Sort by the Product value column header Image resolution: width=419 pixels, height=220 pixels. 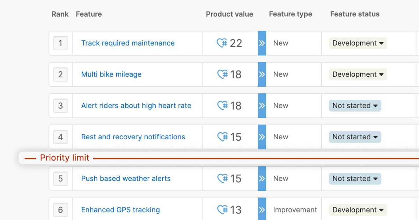click(229, 14)
